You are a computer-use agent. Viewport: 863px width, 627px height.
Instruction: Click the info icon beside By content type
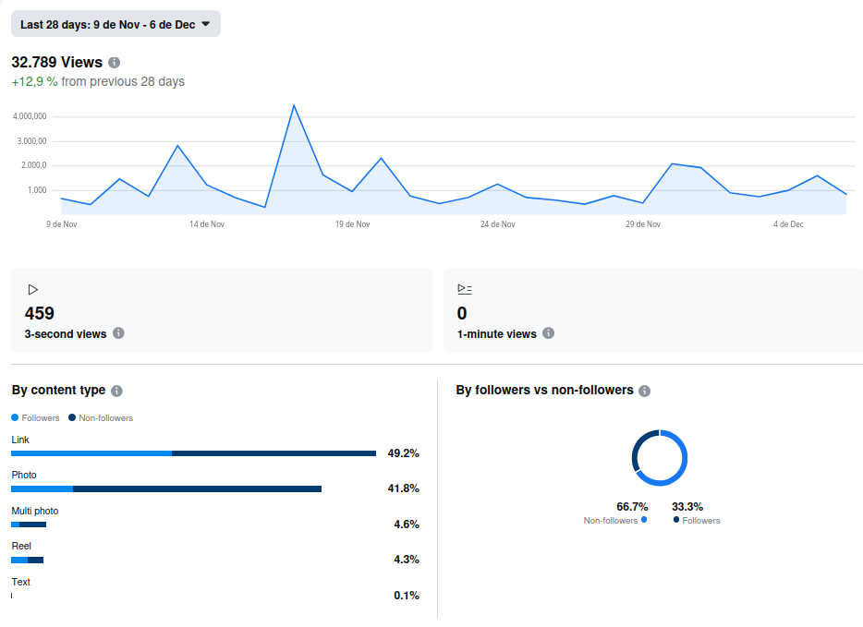[x=116, y=391]
